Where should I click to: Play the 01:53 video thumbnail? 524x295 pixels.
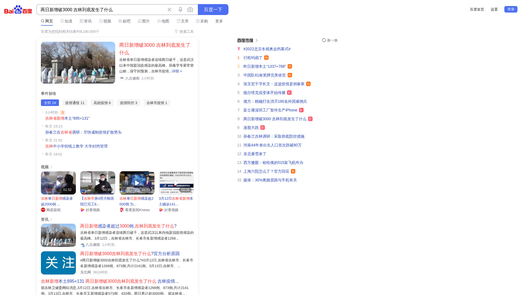click(x=137, y=183)
